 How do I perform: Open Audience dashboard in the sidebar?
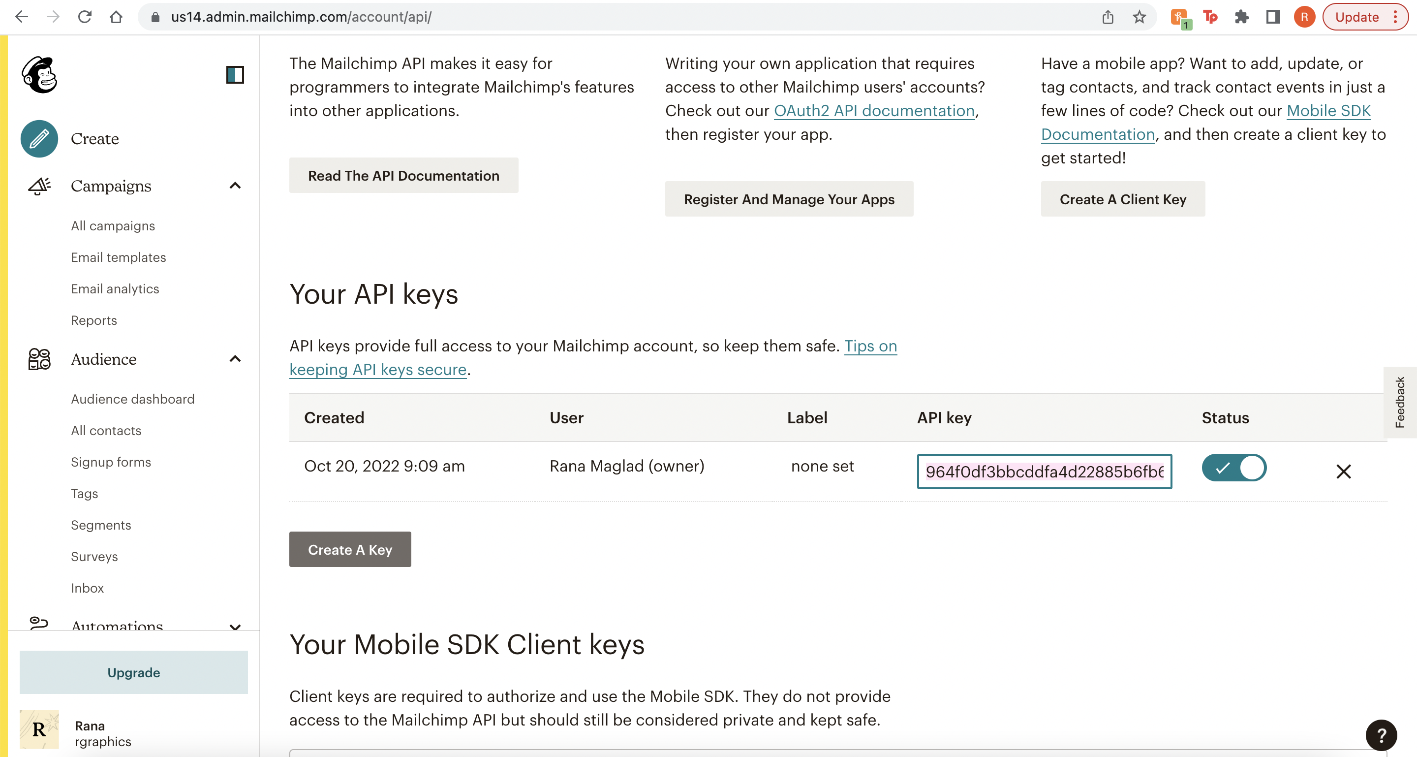[x=132, y=399]
